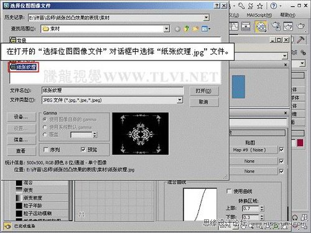This screenshot has width=311, height=233.
Task: Open the rendered frame window teapot icon
Action: pos(288,26)
